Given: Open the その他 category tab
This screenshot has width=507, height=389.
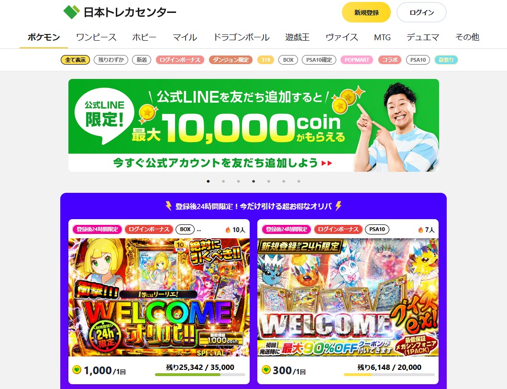Looking at the screenshot, I should (x=467, y=37).
